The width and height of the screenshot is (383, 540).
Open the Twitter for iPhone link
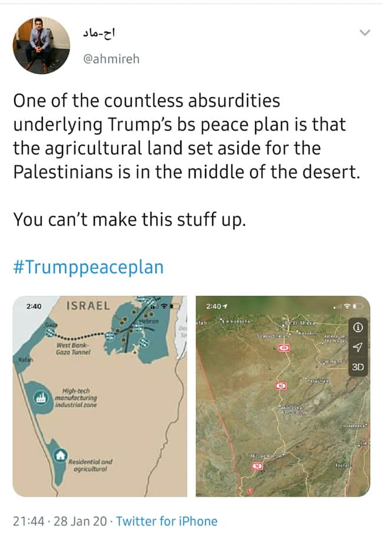(167, 521)
